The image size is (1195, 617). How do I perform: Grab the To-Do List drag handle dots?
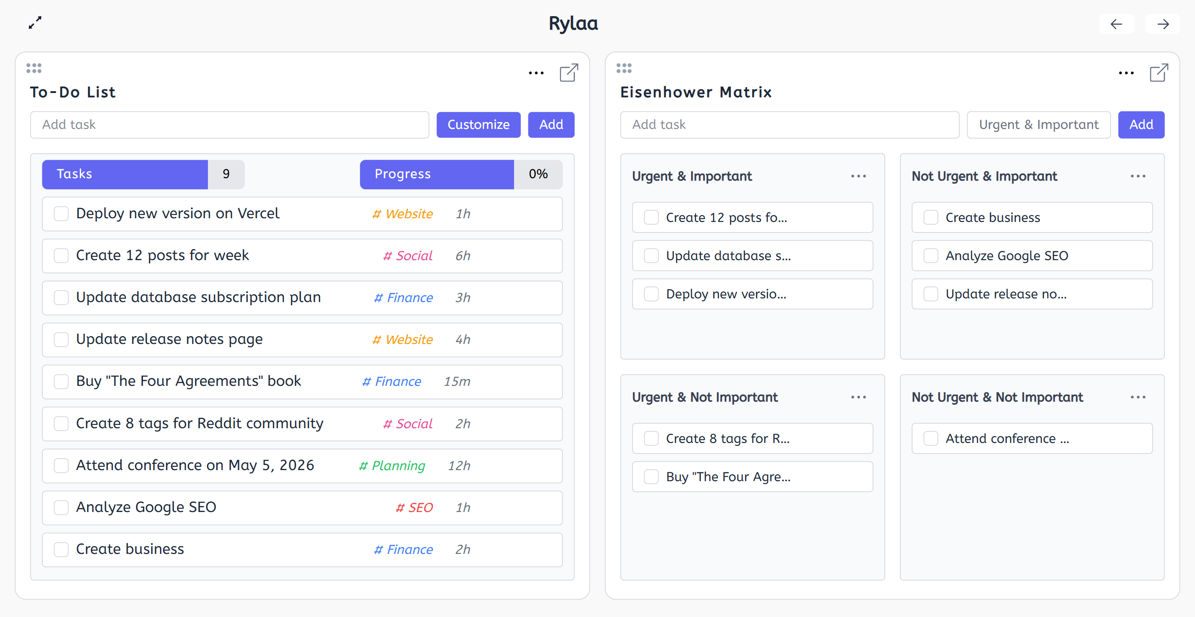[x=34, y=68]
